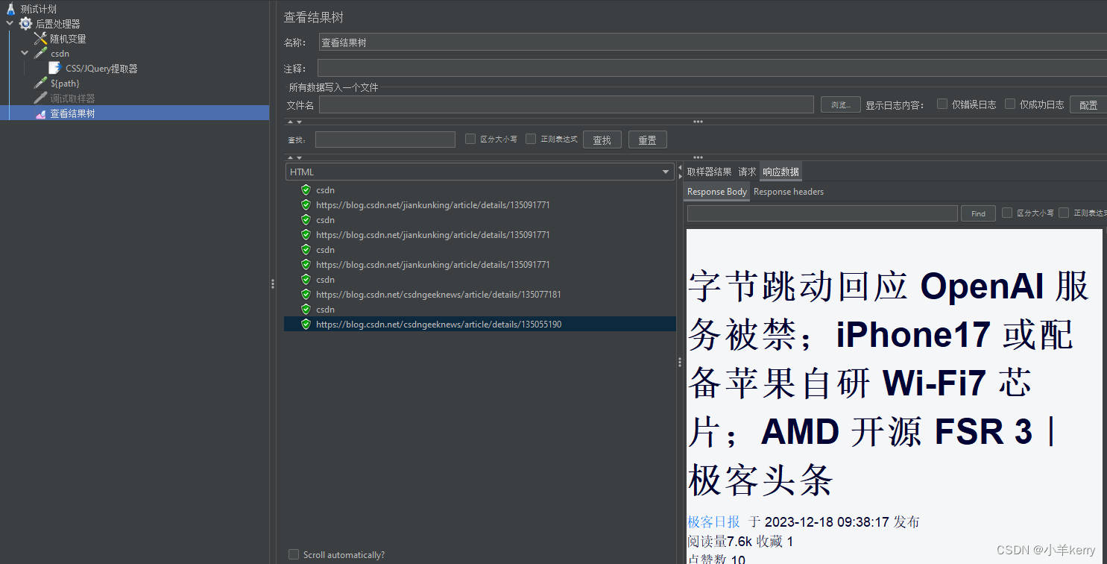Viewport: 1107px width, 564px height.
Task: Toggle 正则表达式 beside the 查找 field
Action: [x=531, y=139]
